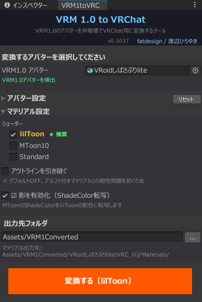
Task: Click the yellow lilToon shader label
Action: (32, 134)
